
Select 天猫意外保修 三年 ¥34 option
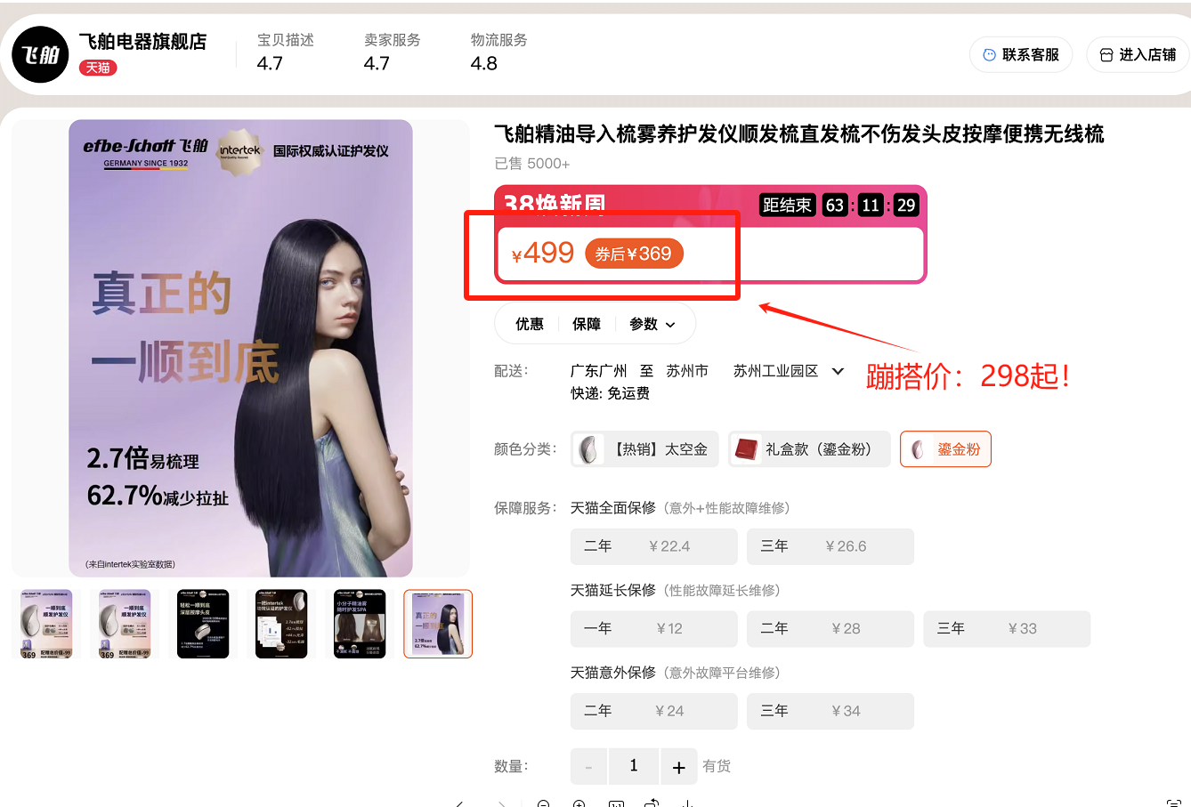(830, 711)
